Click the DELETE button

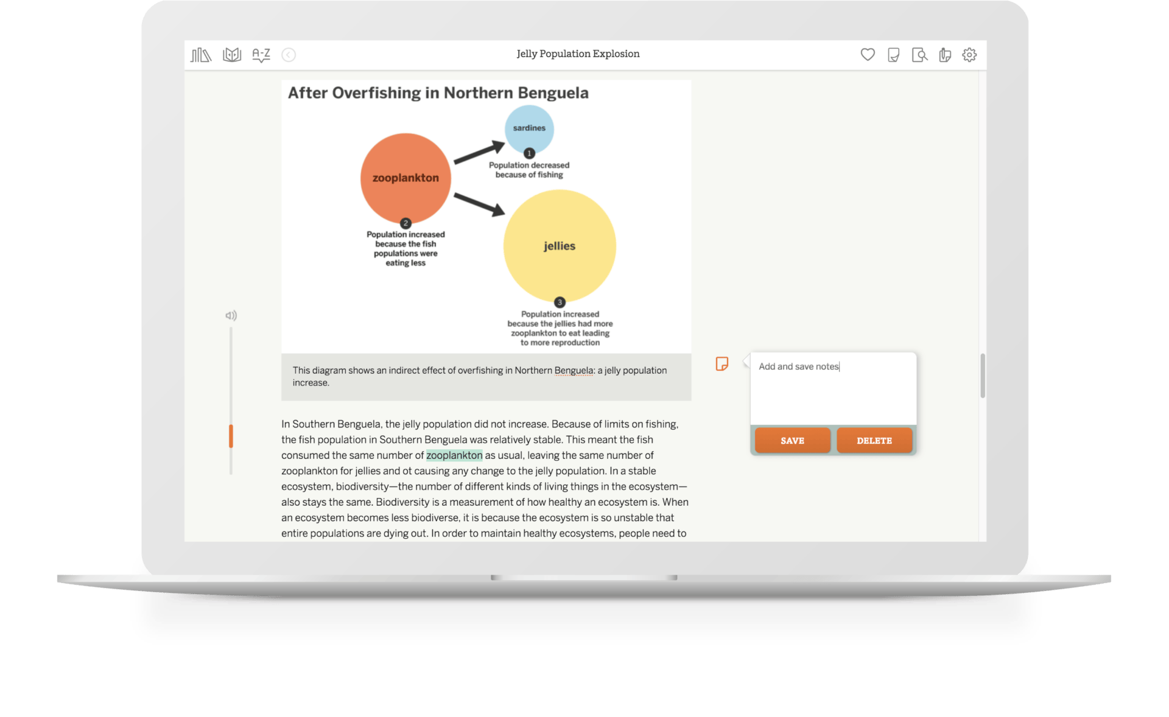tap(874, 441)
